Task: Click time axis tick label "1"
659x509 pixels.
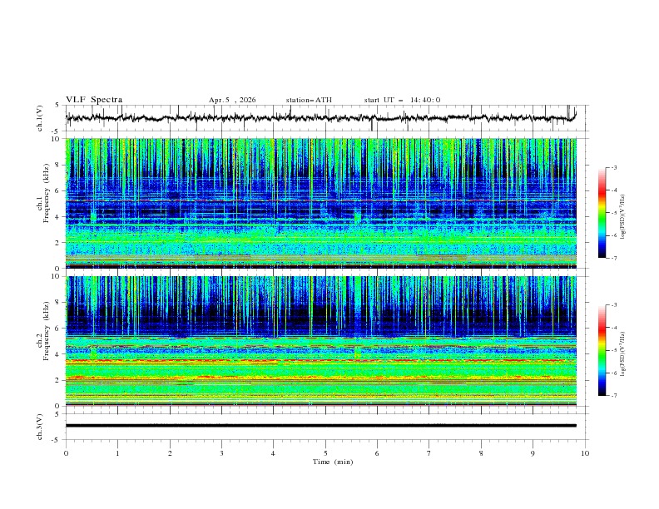Action: [x=117, y=453]
